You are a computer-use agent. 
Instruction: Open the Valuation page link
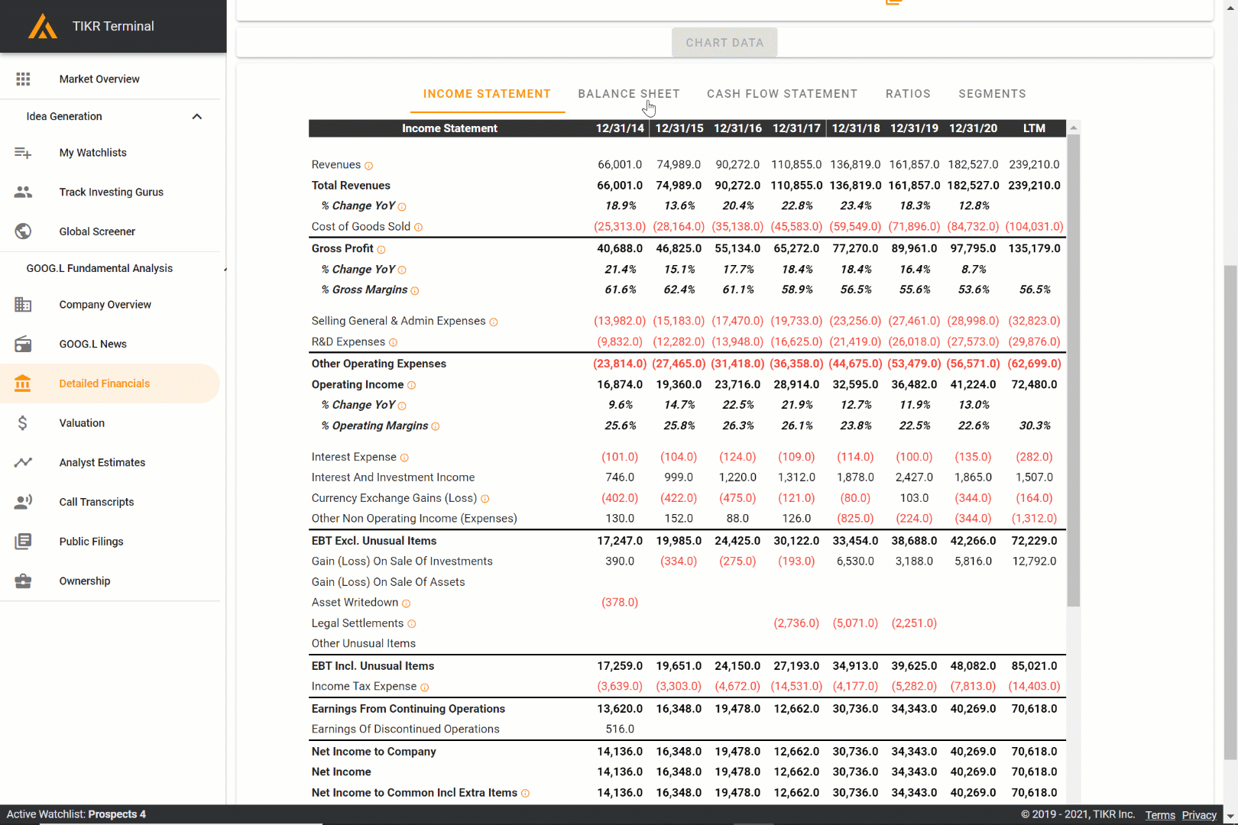coord(82,423)
